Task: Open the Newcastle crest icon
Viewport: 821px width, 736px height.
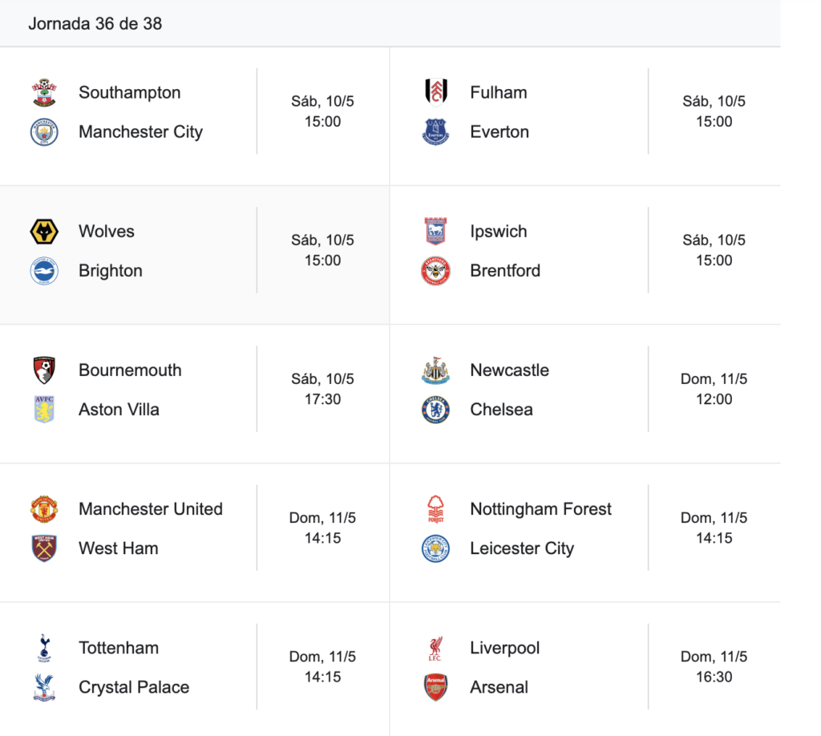Action: pyautogui.click(x=435, y=370)
